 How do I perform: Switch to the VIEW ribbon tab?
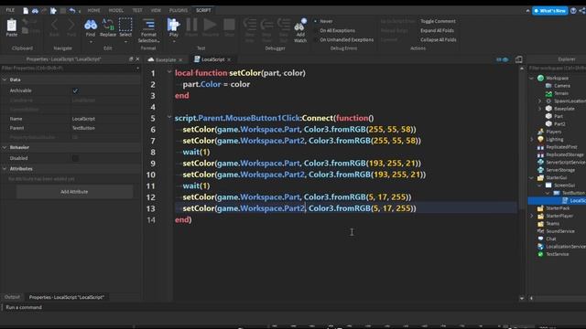(x=156, y=10)
